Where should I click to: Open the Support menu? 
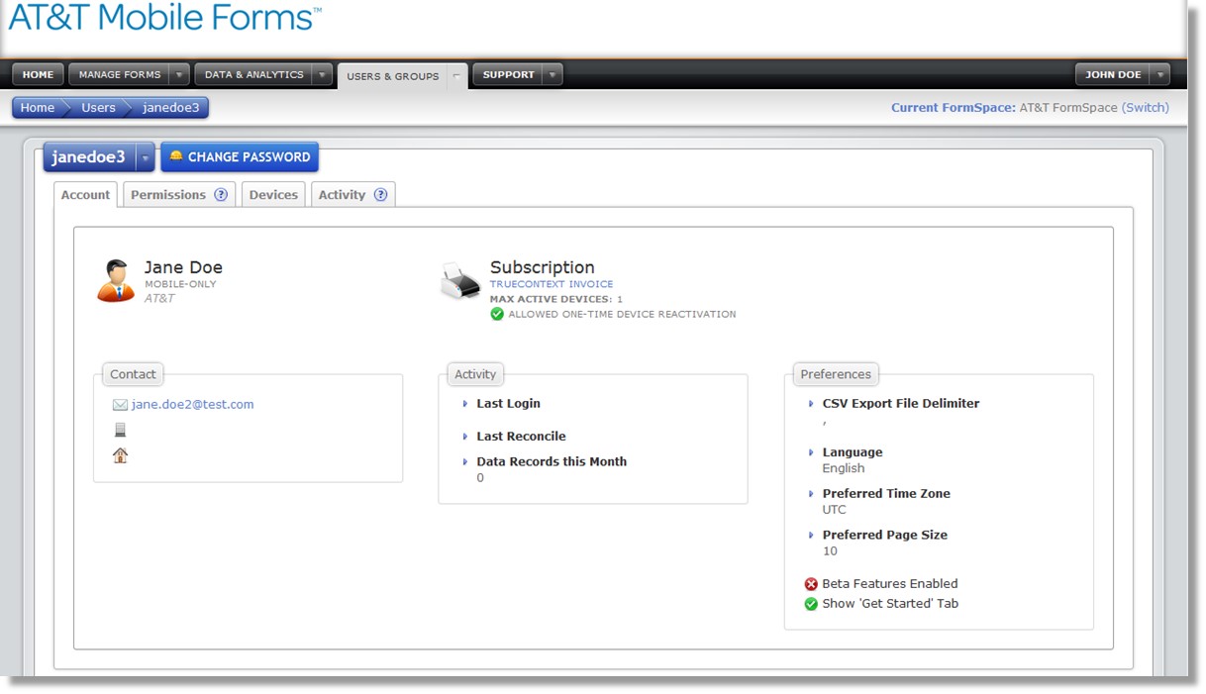point(509,74)
